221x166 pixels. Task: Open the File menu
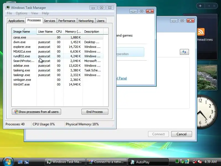click(x=9, y=13)
